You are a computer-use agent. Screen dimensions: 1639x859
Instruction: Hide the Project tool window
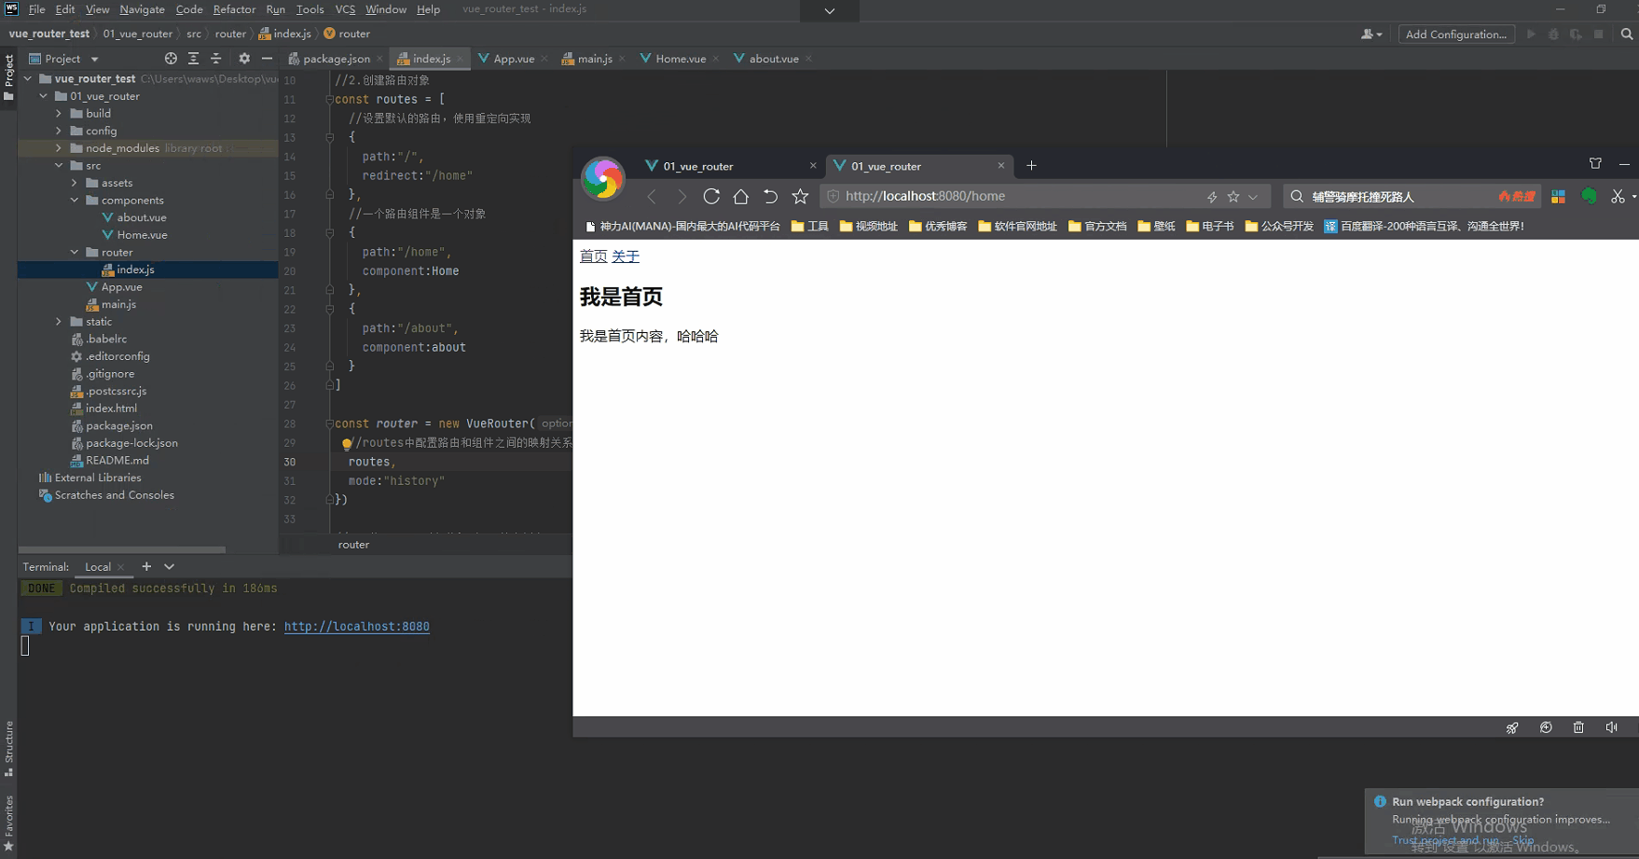(268, 58)
